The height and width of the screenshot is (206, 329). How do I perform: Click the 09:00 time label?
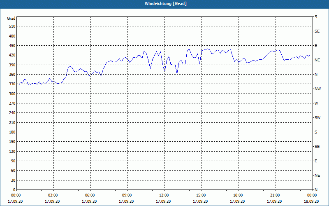[127, 195]
